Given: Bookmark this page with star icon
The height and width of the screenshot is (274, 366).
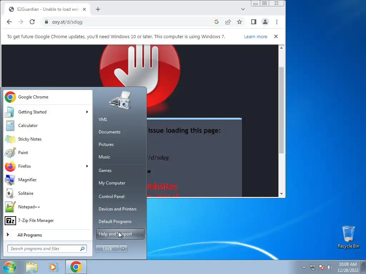Looking at the screenshot, I should point(239,22).
